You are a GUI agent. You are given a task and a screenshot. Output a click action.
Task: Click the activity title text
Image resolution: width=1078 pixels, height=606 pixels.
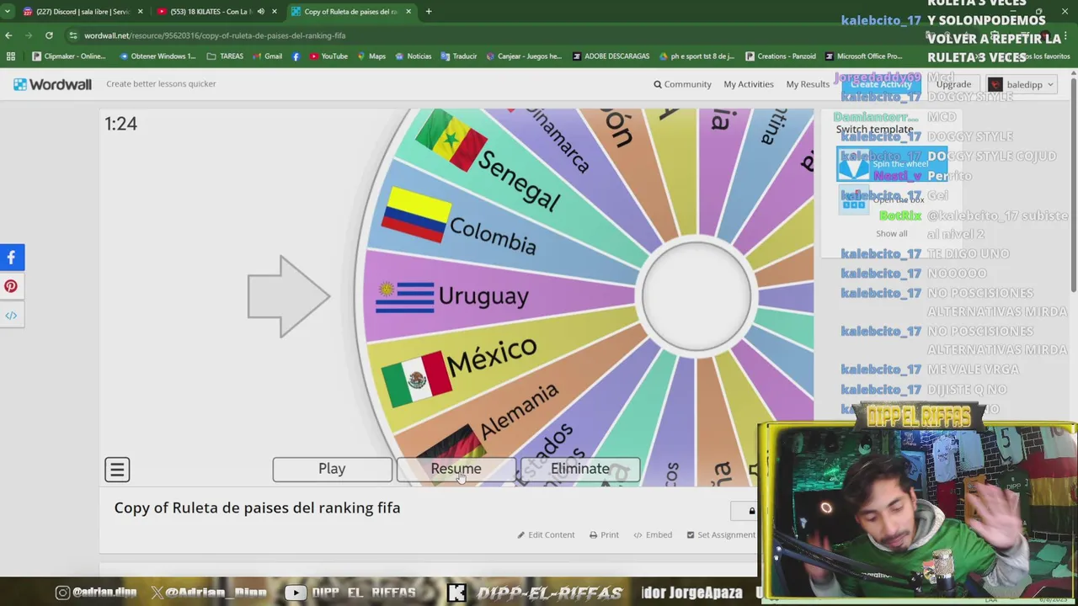click(257, 508)
